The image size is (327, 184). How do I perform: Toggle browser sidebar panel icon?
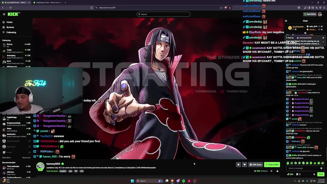(x=309, y=8)
